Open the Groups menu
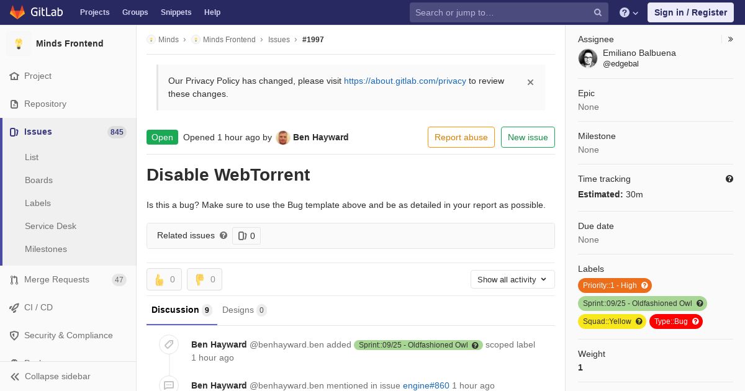 (x=135, y=12)
